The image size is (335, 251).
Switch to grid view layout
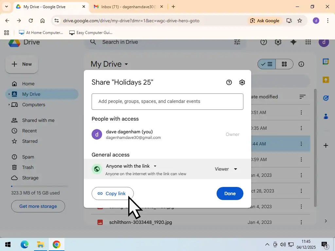[284, 64]
